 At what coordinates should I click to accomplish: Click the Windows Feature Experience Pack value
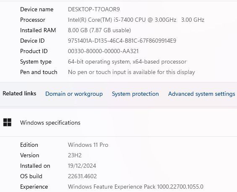point(135,187)
